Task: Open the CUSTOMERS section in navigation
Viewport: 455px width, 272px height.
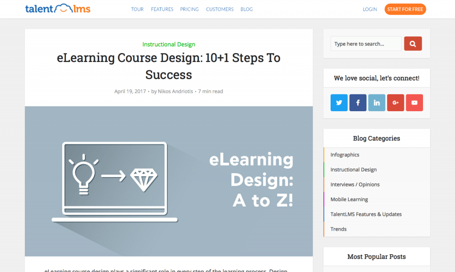Action: 220,9
